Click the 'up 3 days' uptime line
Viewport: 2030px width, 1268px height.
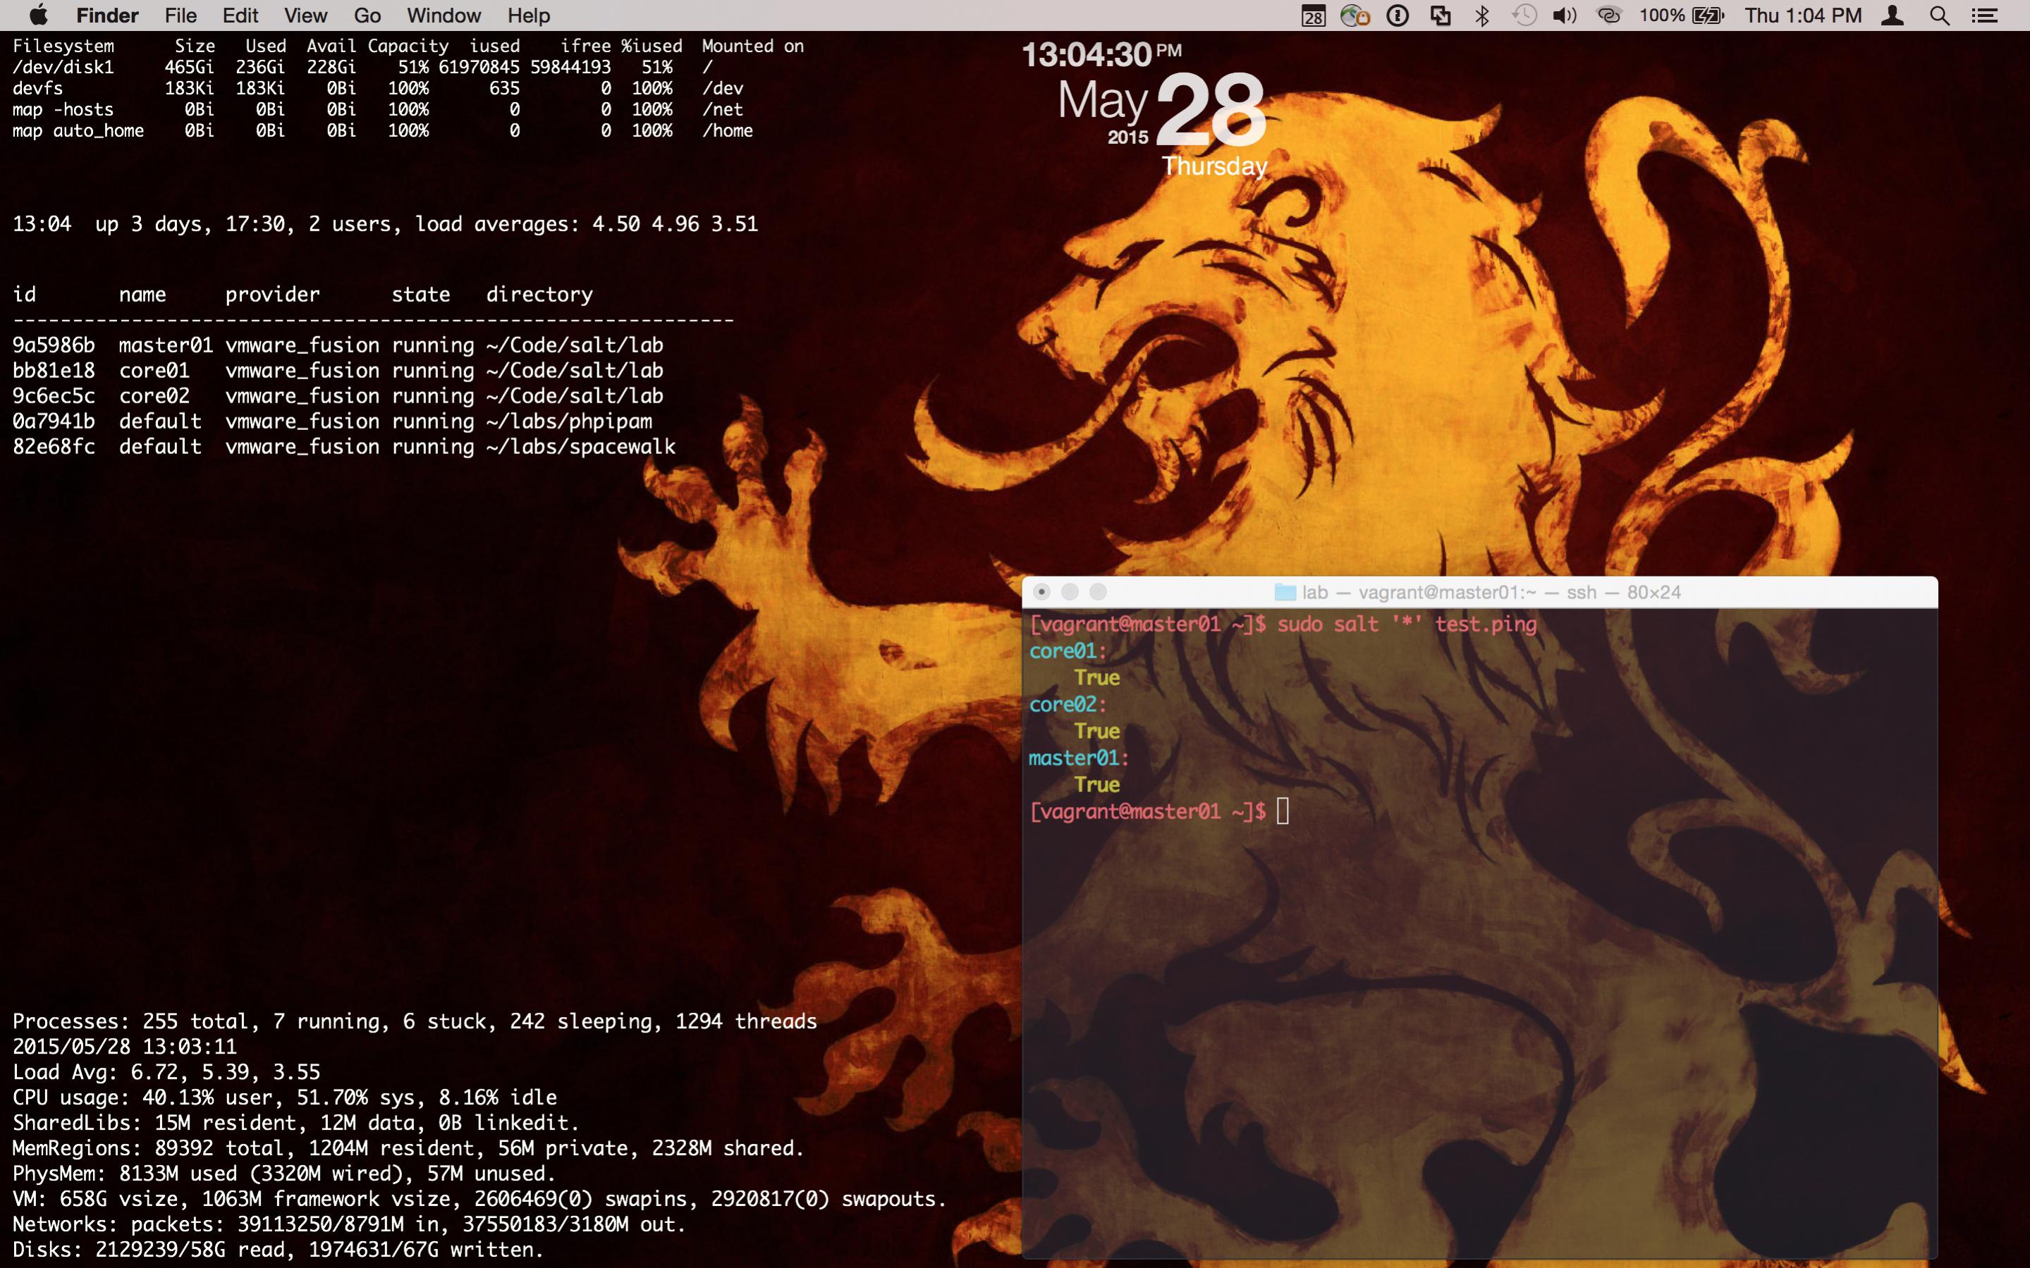(x=385, y=224)
